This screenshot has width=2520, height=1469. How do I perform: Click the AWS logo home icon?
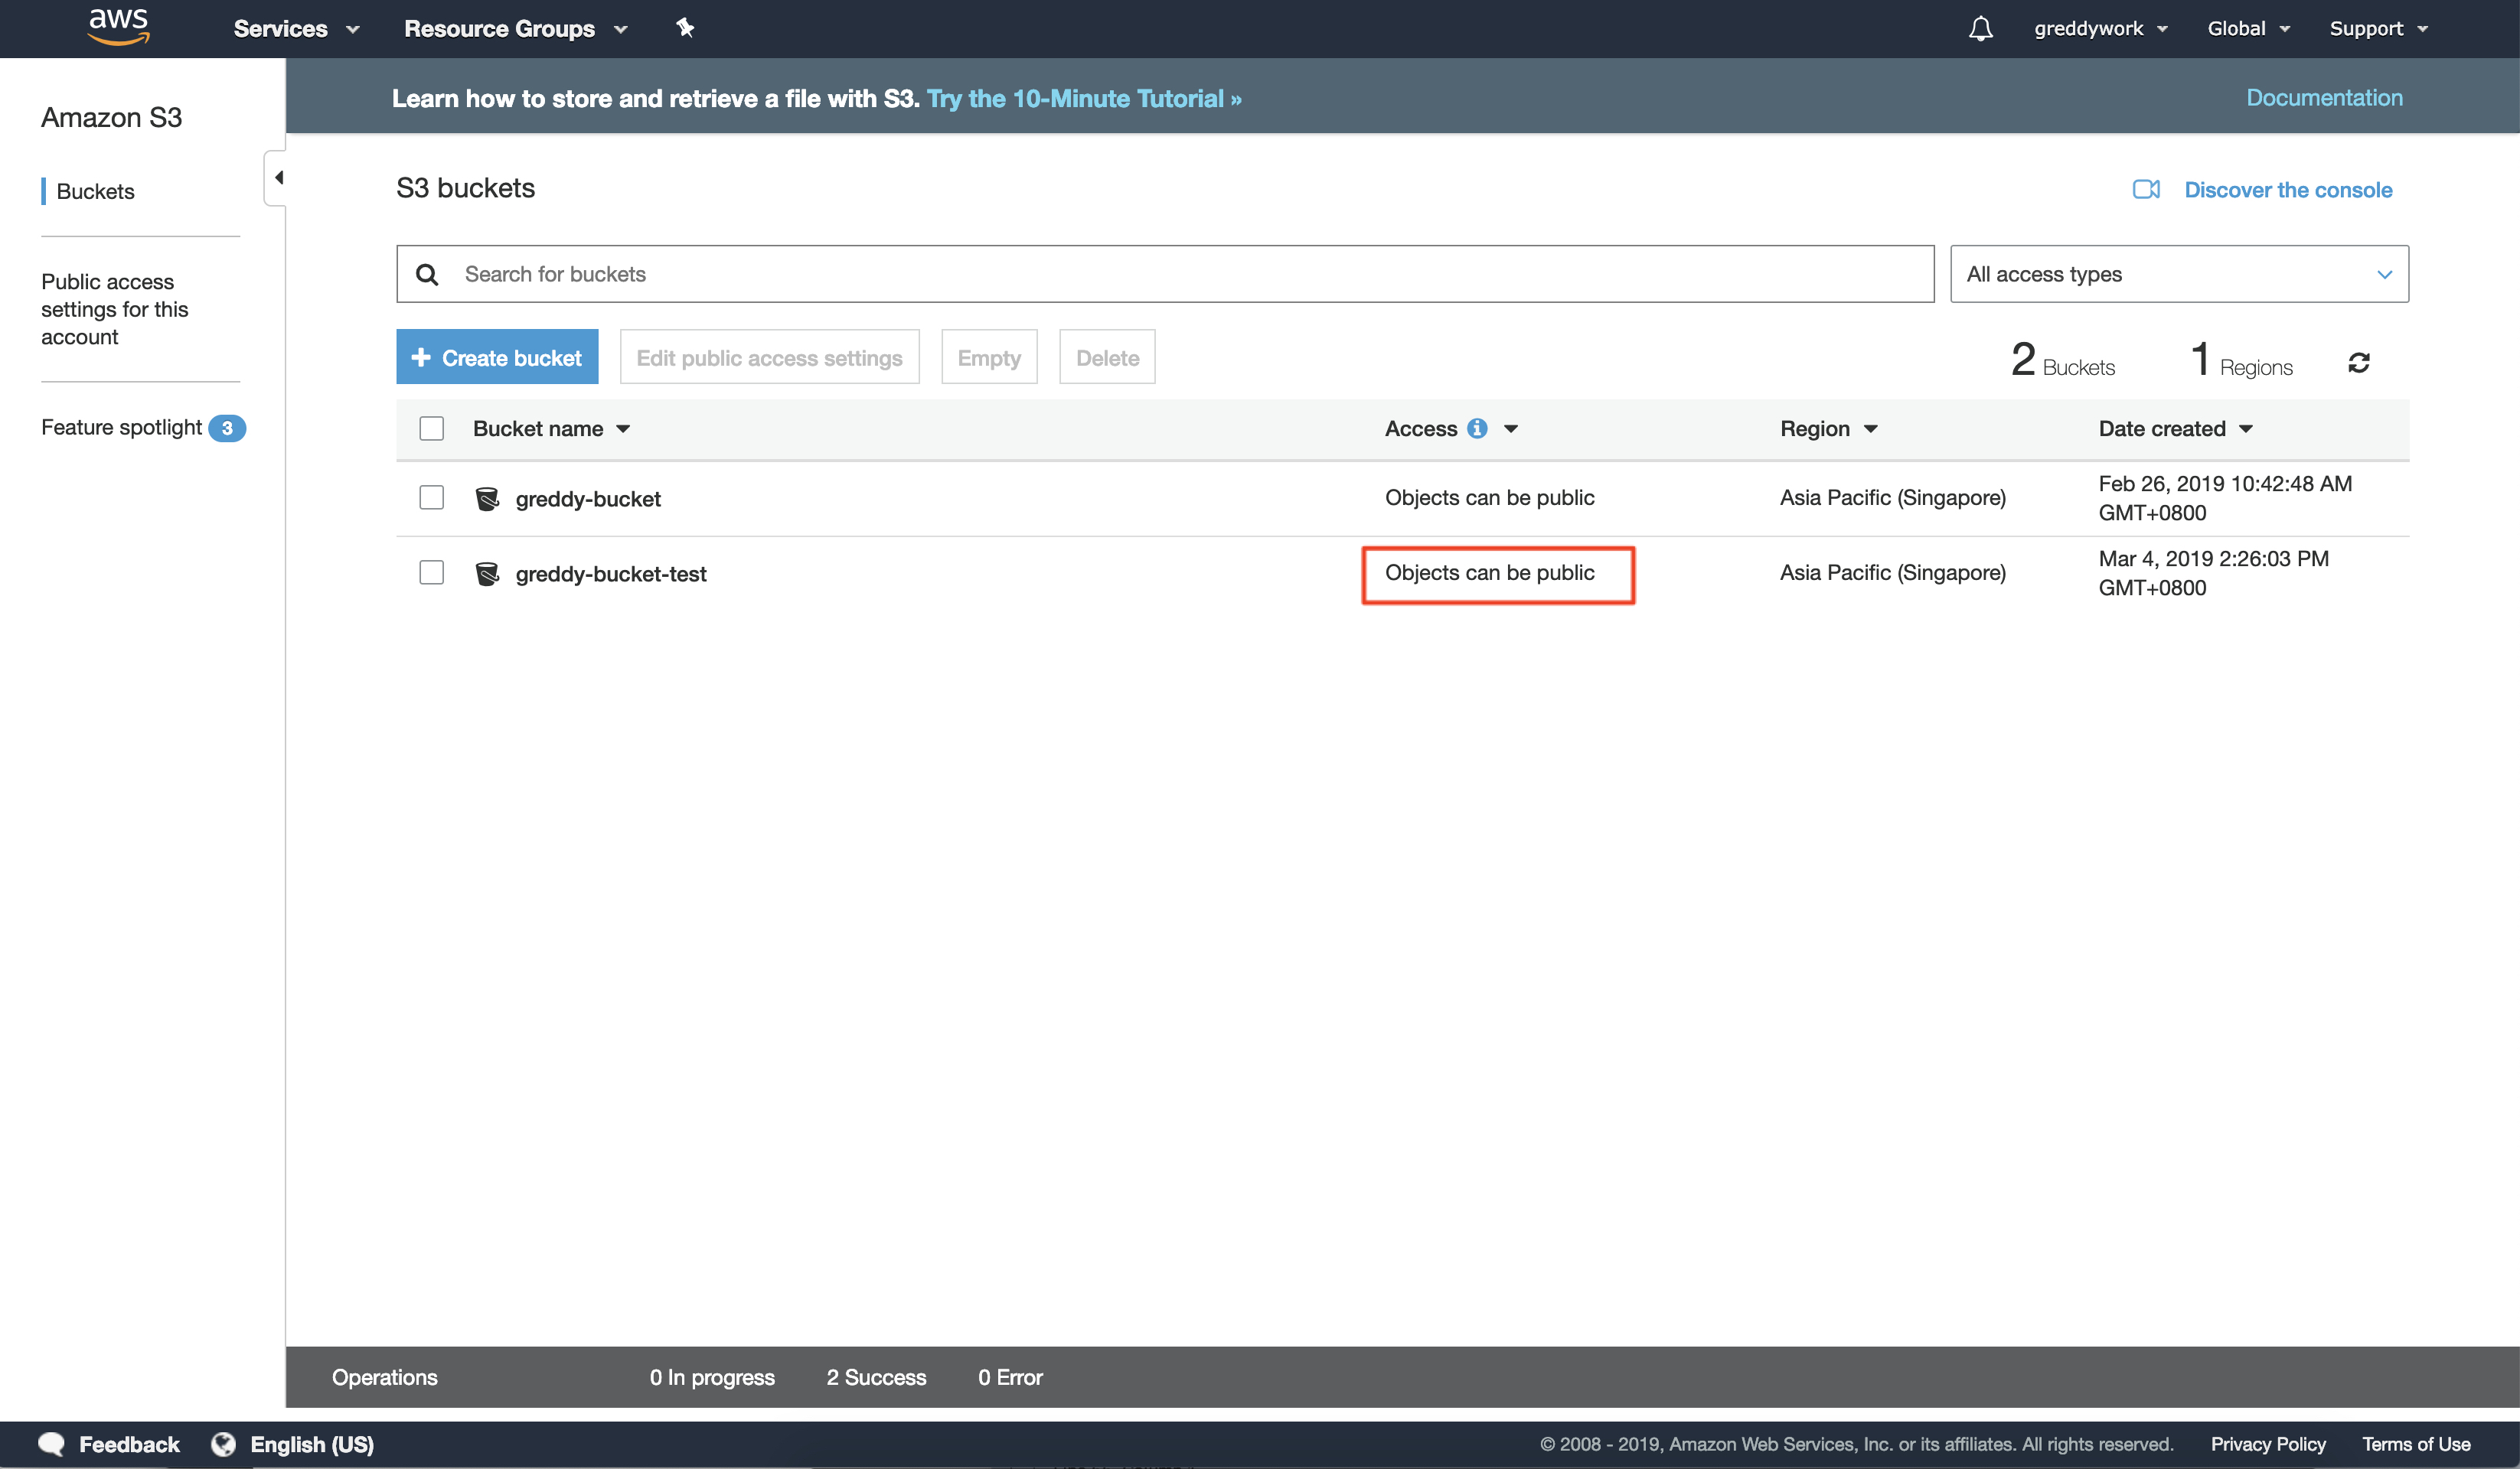118,27
